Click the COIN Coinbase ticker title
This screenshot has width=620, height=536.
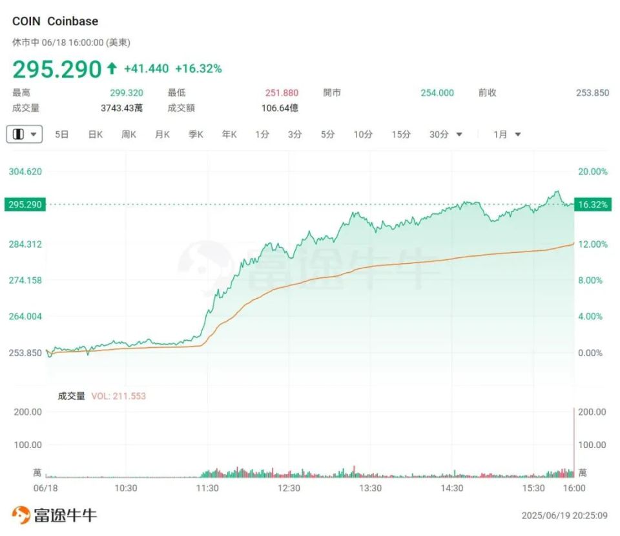[x=56, y=21]
